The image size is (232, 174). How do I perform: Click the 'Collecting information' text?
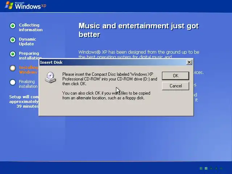(30, 28)
